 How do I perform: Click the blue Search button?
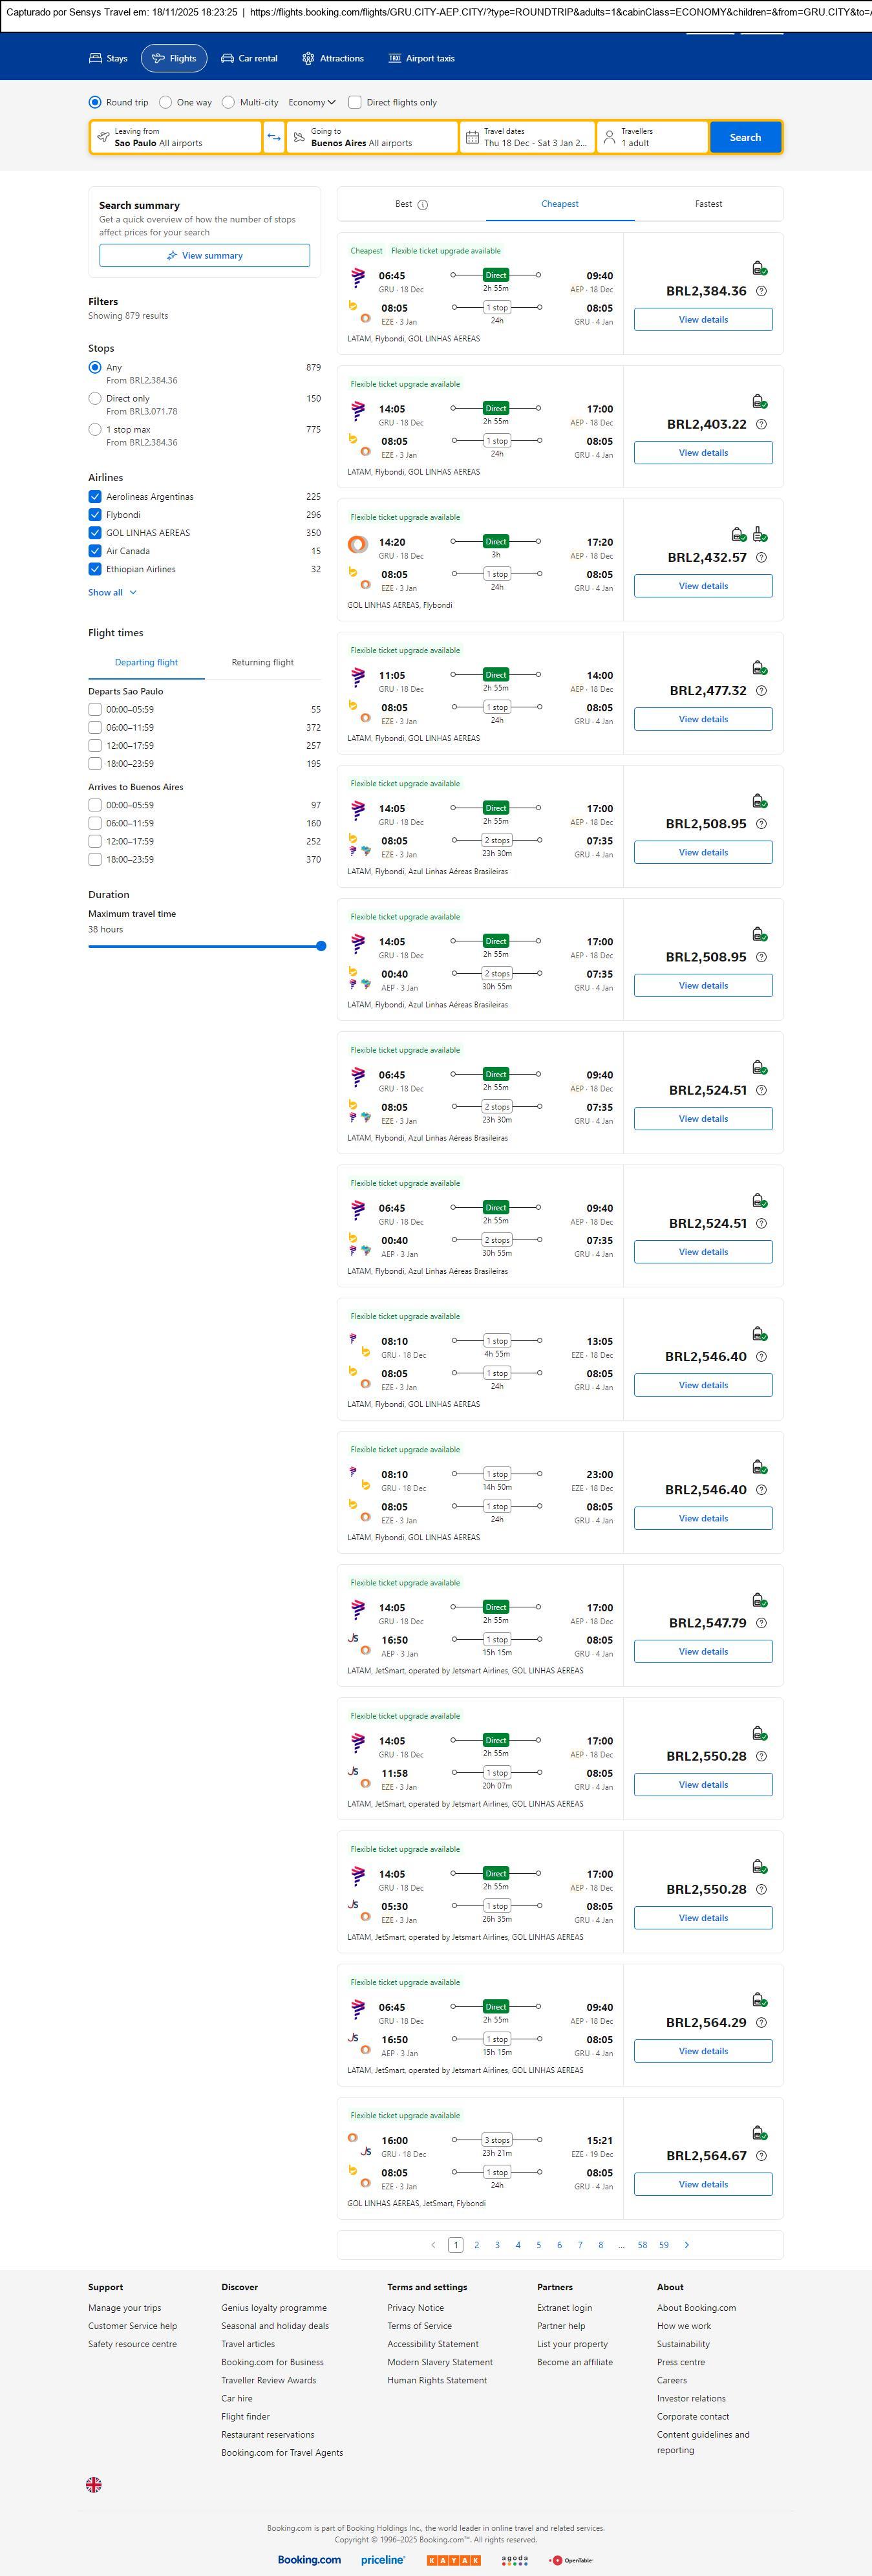(744, 137)
